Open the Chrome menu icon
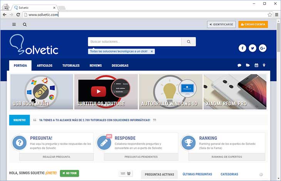This screenshot has width=281, height=181. (x=277, y=15)
